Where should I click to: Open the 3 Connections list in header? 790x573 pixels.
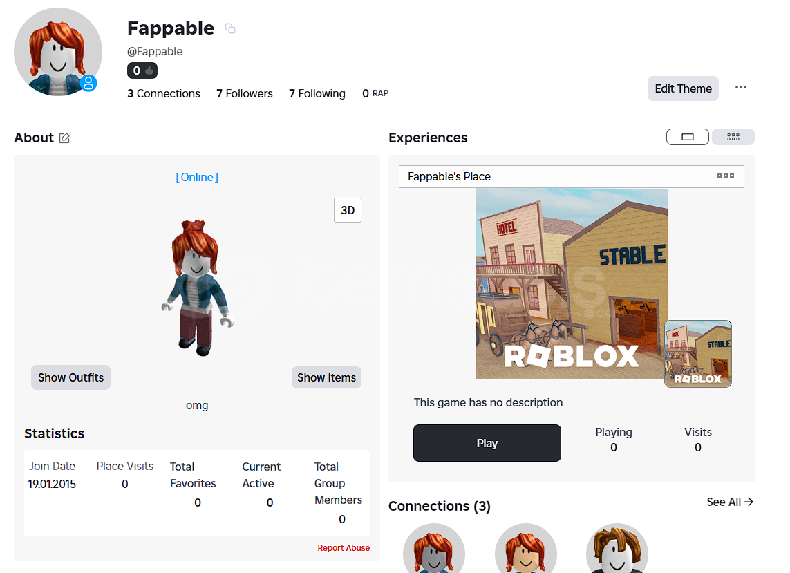coord(164,94)
